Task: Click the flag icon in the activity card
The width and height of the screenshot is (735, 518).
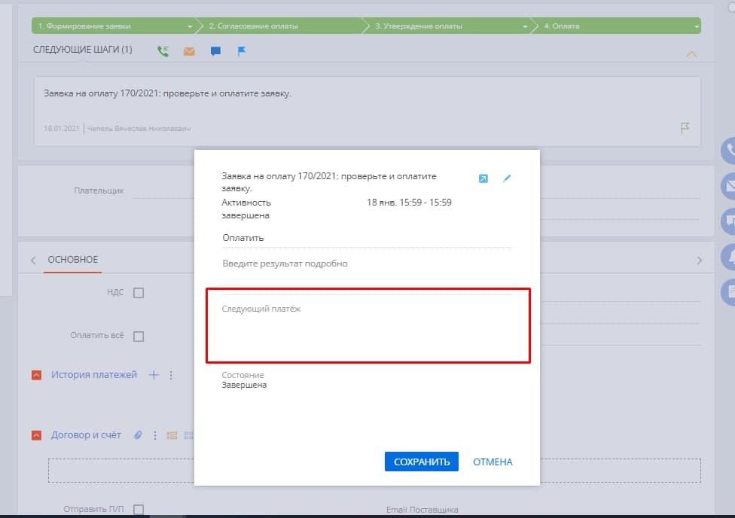Action: [x=685, y=127]
